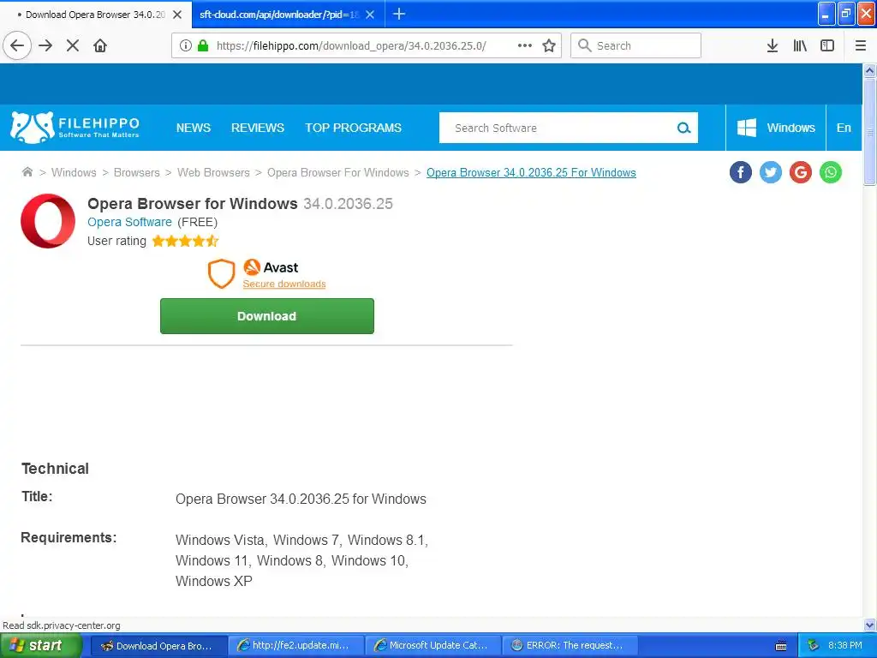Open page actions three-dot menu
The image size is (877, 658).
point(525,45)
